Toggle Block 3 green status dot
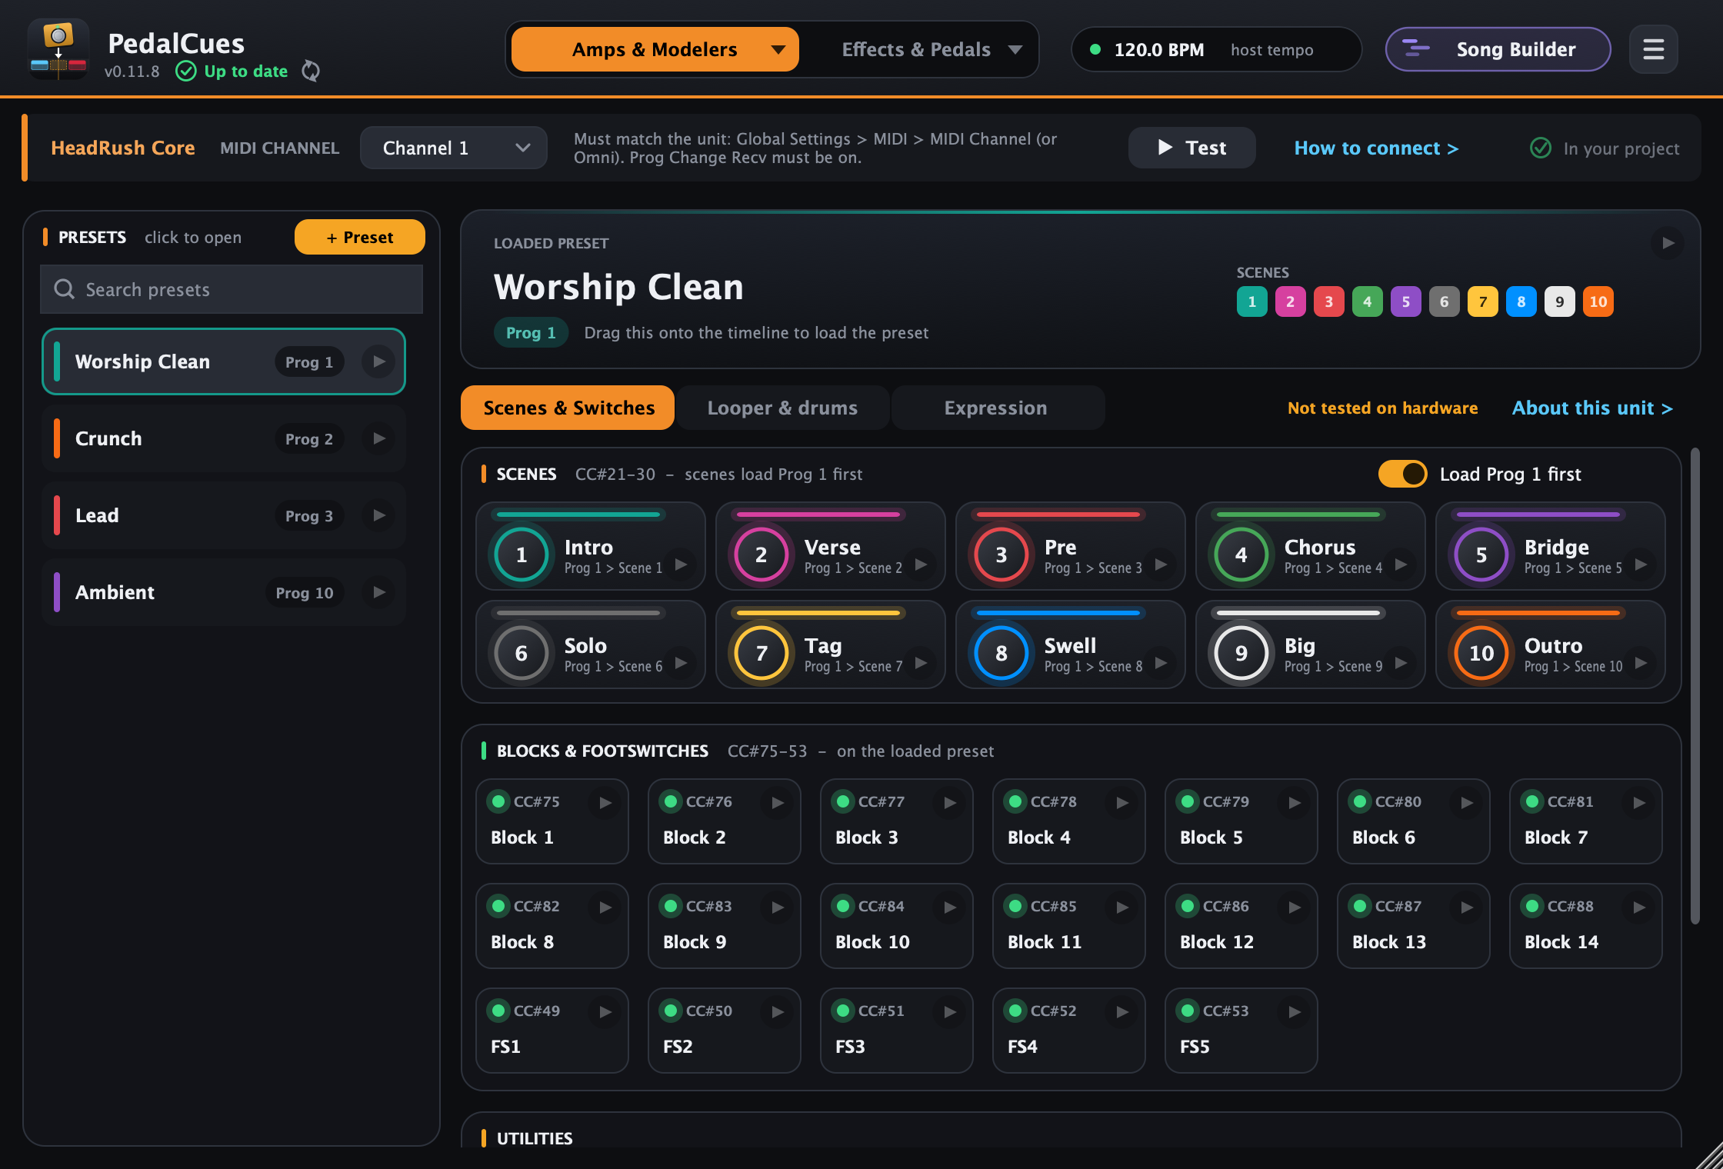 tap(843, 801)
